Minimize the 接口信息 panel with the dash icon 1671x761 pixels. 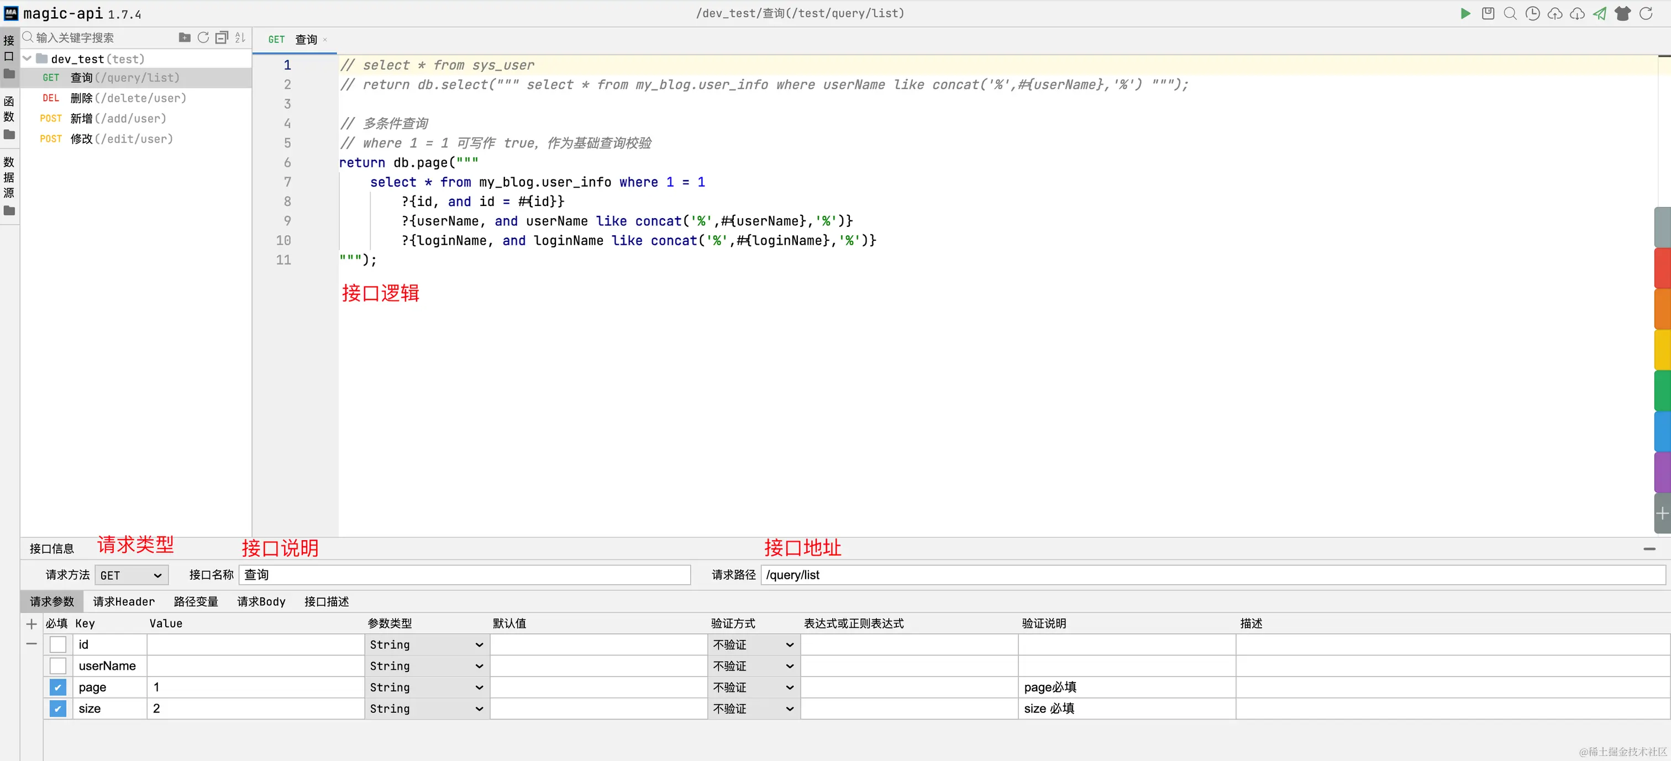pos(1649,549)
